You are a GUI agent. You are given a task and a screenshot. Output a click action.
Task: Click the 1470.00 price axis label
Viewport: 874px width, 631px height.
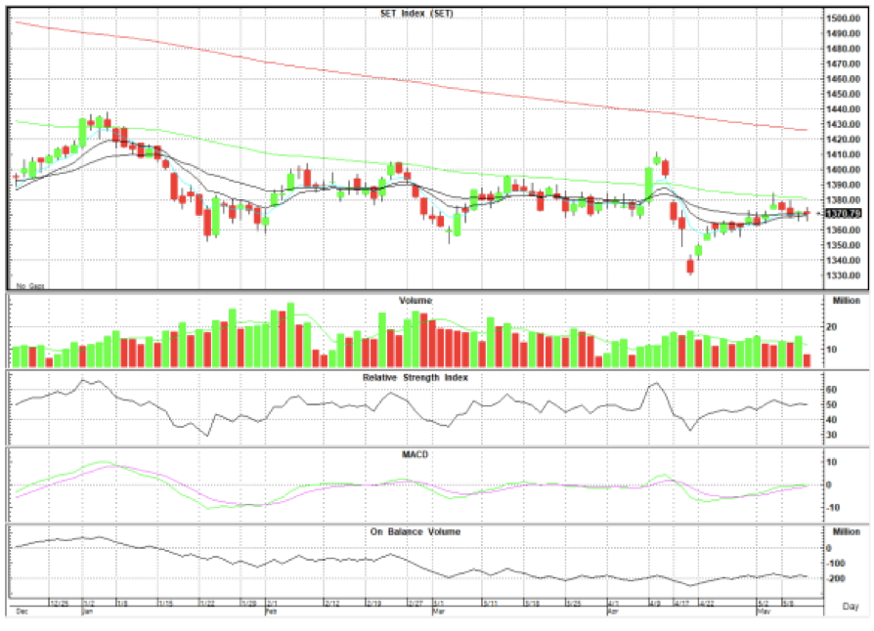point(844,64)
